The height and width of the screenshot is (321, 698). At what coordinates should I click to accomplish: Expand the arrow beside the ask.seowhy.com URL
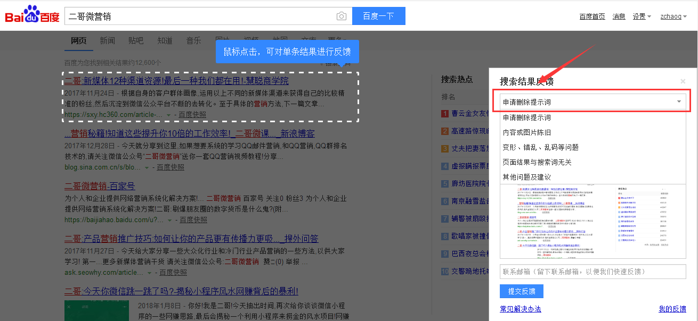coord(149,273)
